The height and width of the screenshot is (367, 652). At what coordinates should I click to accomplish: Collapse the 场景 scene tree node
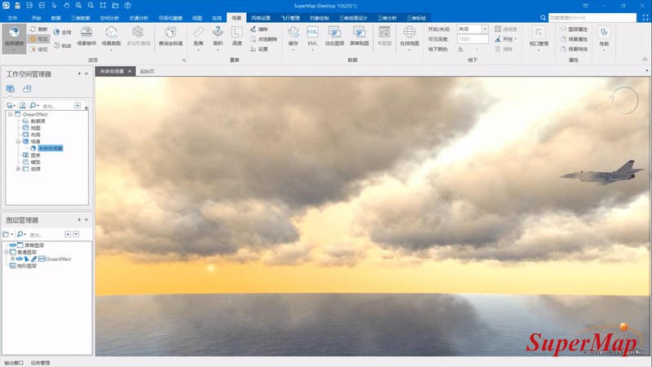click(18, 141)
